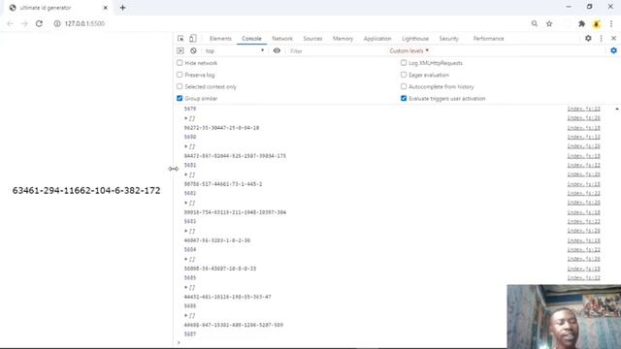The height and width of the screenshot is (349, 621).
Task: Activate the inspect element picker icon
Action: click(x=180, y=39)
